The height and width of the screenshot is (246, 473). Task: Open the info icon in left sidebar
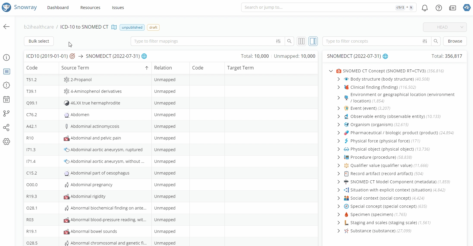pyautogui.click(x=6, y=57)
